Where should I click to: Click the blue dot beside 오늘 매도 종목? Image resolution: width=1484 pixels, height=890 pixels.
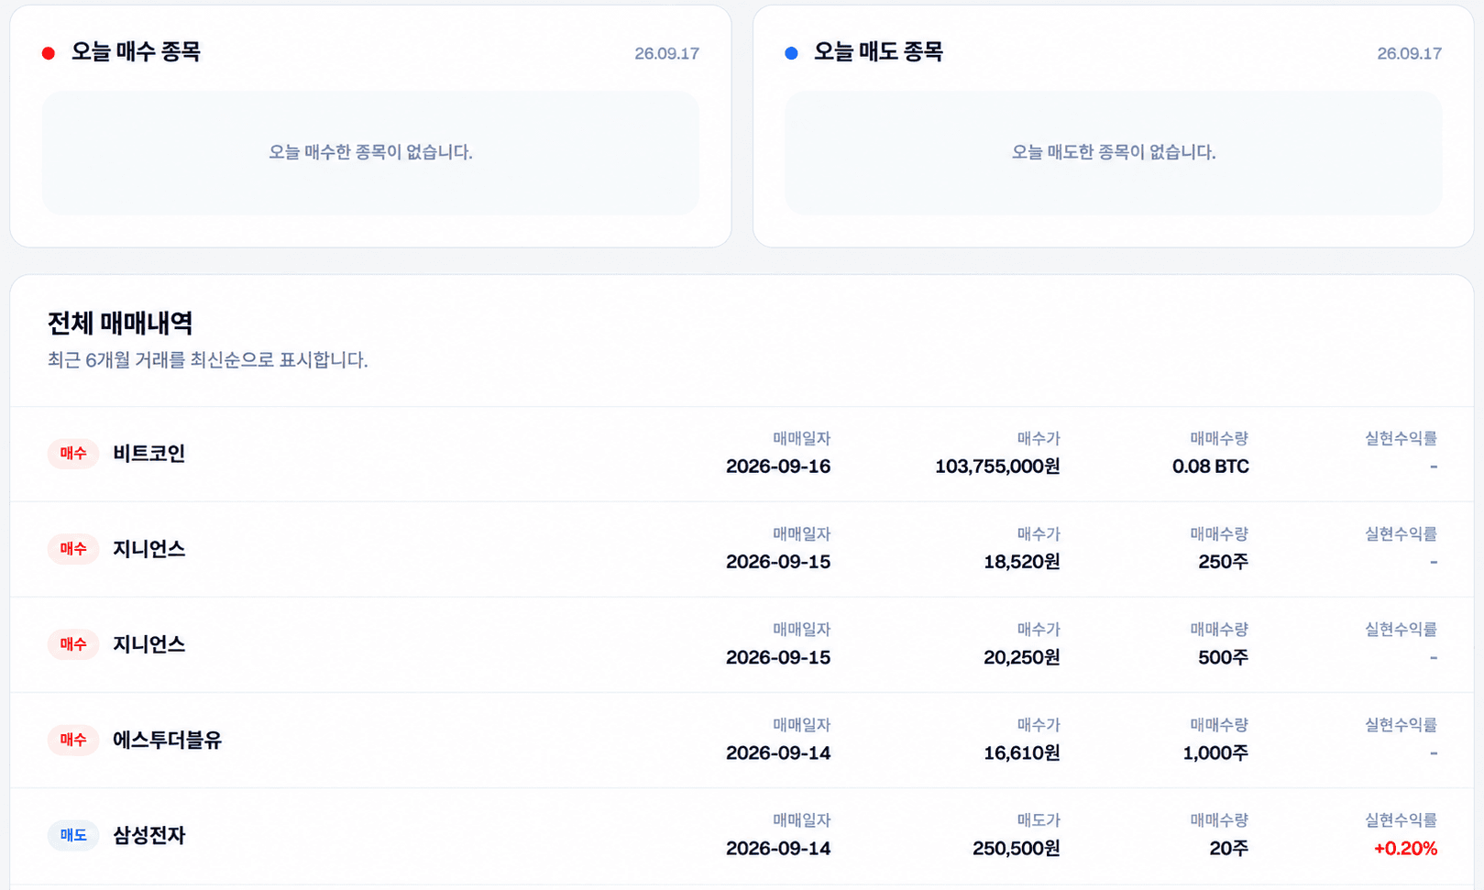(x=791, y=53)
